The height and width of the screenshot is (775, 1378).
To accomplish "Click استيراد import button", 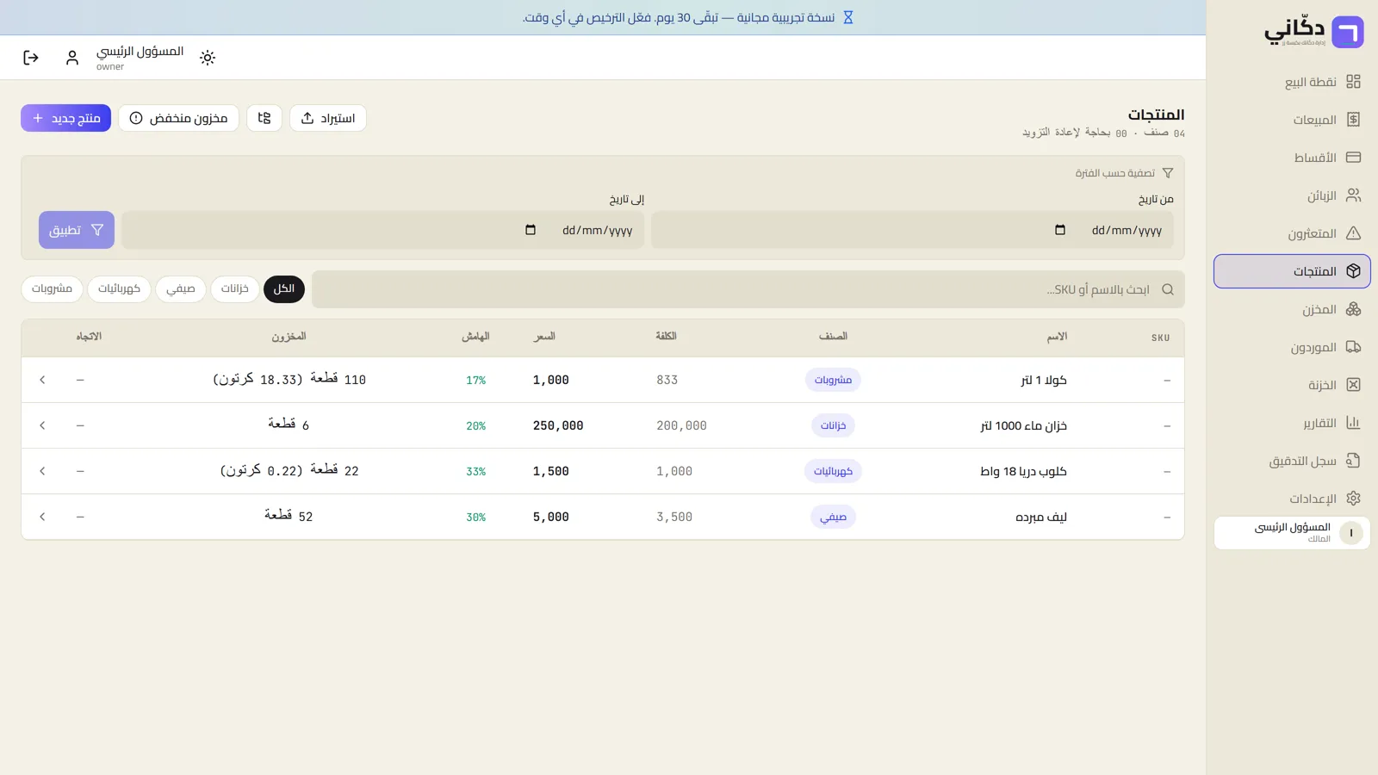I will pos(328,118).
